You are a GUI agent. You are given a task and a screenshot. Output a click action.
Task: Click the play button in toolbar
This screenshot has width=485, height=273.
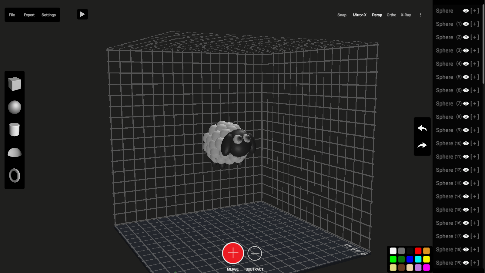pos(82,14)
